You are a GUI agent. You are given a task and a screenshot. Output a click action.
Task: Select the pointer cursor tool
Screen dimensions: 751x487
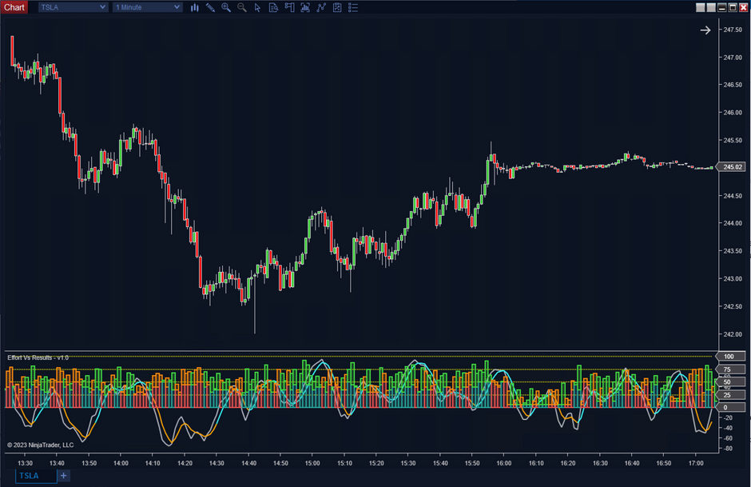pyautogui.click(x=258, y=8)
